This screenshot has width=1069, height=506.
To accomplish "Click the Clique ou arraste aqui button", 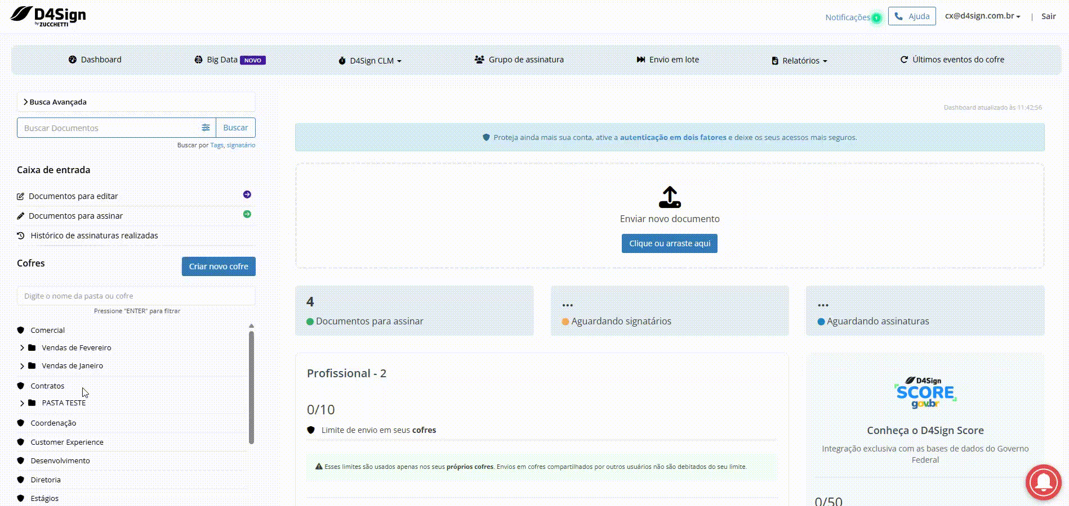I will tap(670, 243).
